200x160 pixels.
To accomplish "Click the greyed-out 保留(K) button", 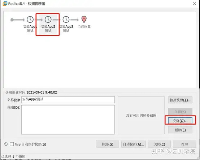I will point(180,112).
